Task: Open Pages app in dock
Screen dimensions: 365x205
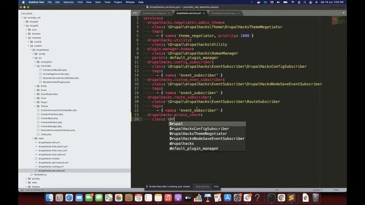Action: 218,198
